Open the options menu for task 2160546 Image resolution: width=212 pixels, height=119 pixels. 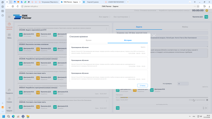click(x=106, y=101)
